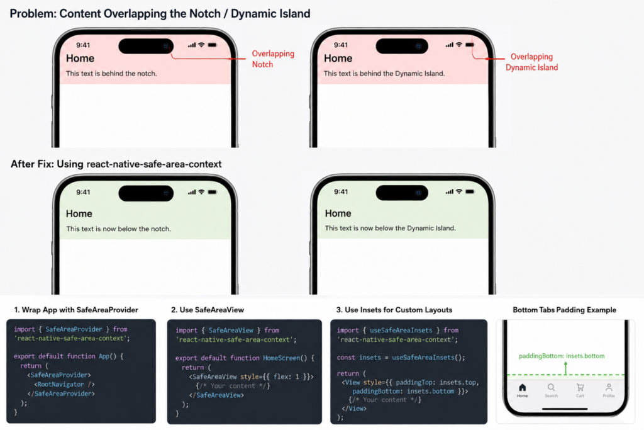Click 'After Fix: Using react-native-safe-area-context' heading
This screenshot has height=430, width=644.
coord(116,164)
